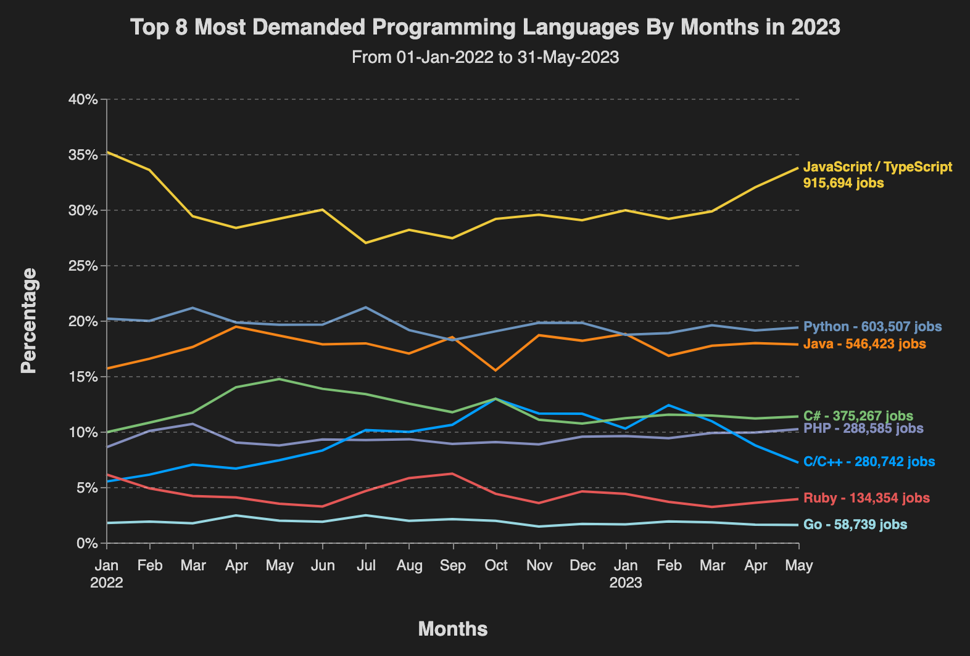Click the Oct x-axis tick label
The width and height of the screenshot is (970, 656).
click(x=496, y=565)
